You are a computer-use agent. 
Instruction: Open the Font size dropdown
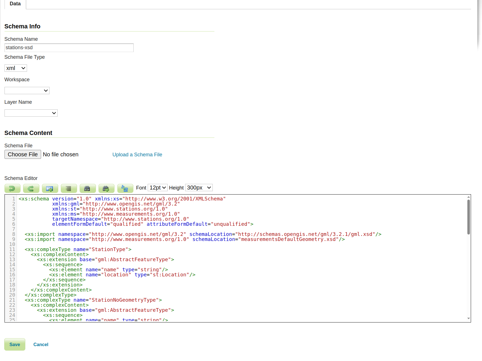(x=157, y=187)
